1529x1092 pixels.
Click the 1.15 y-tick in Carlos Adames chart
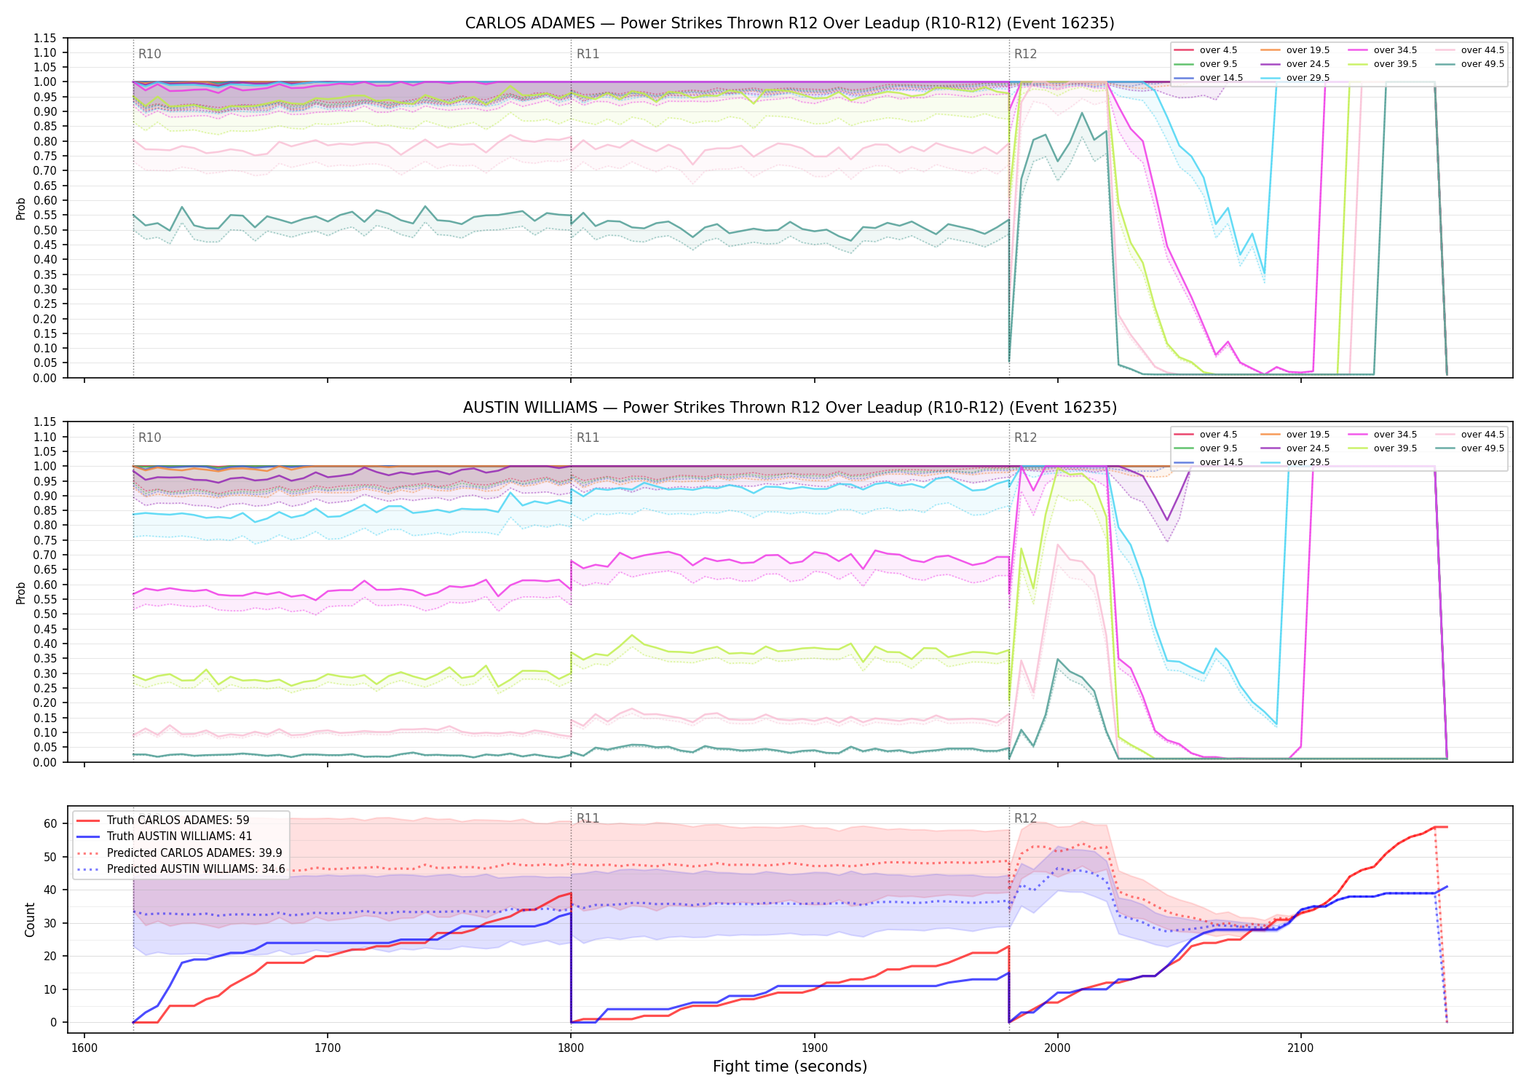[x=45, y=38]
